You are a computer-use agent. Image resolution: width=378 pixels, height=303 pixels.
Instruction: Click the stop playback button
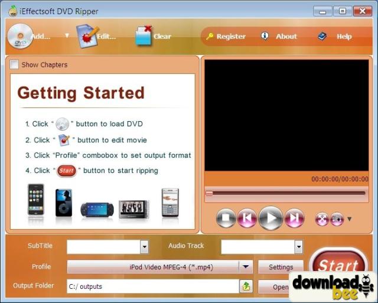click(x=226, y=218)
